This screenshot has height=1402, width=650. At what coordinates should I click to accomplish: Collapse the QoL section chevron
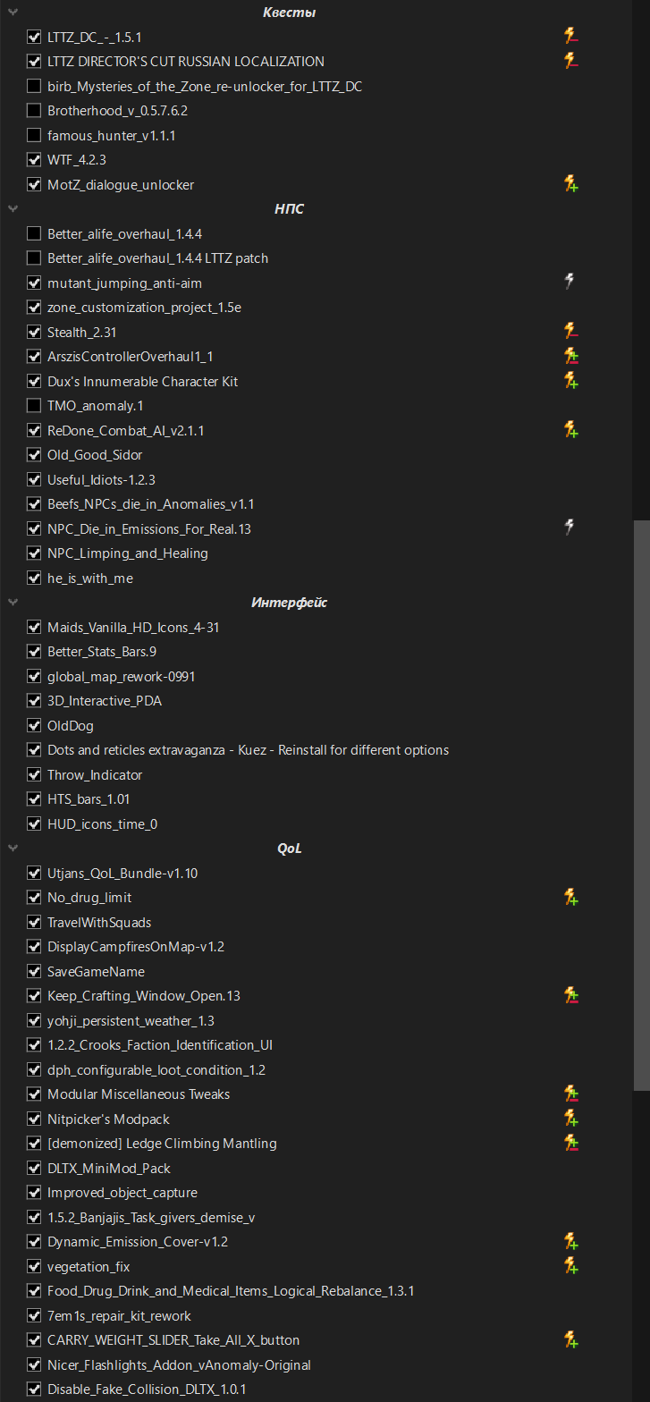13,849
